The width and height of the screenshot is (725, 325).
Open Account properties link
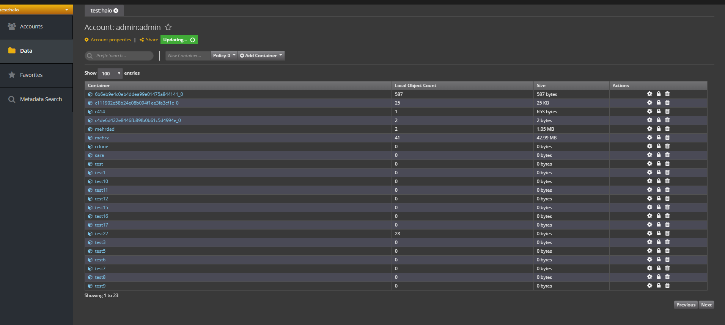click(111, 40)
